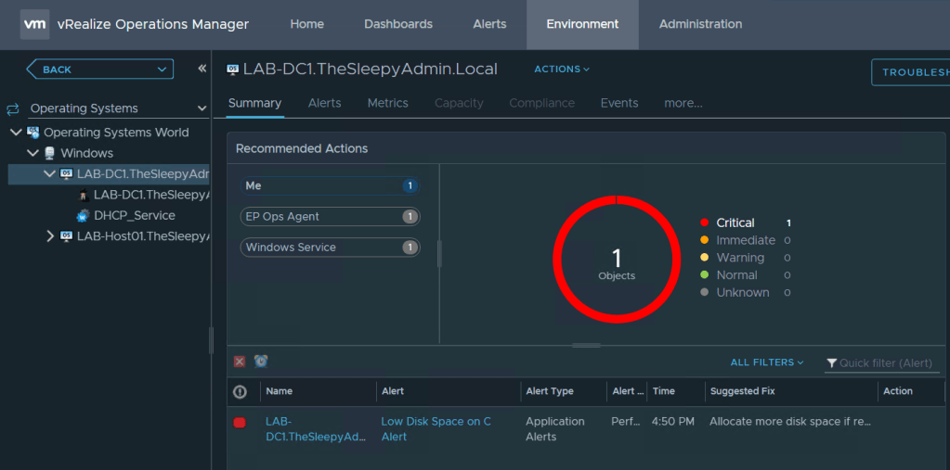Screen dimensions: 950x470
Task: Click the double-chevron collapse sidebar icon
Action: 202,69
